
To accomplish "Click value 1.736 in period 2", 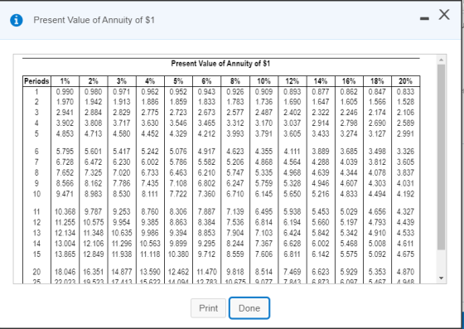I will click(263, 102).
